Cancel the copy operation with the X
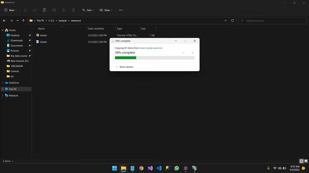309x173 pixels. 192,53
